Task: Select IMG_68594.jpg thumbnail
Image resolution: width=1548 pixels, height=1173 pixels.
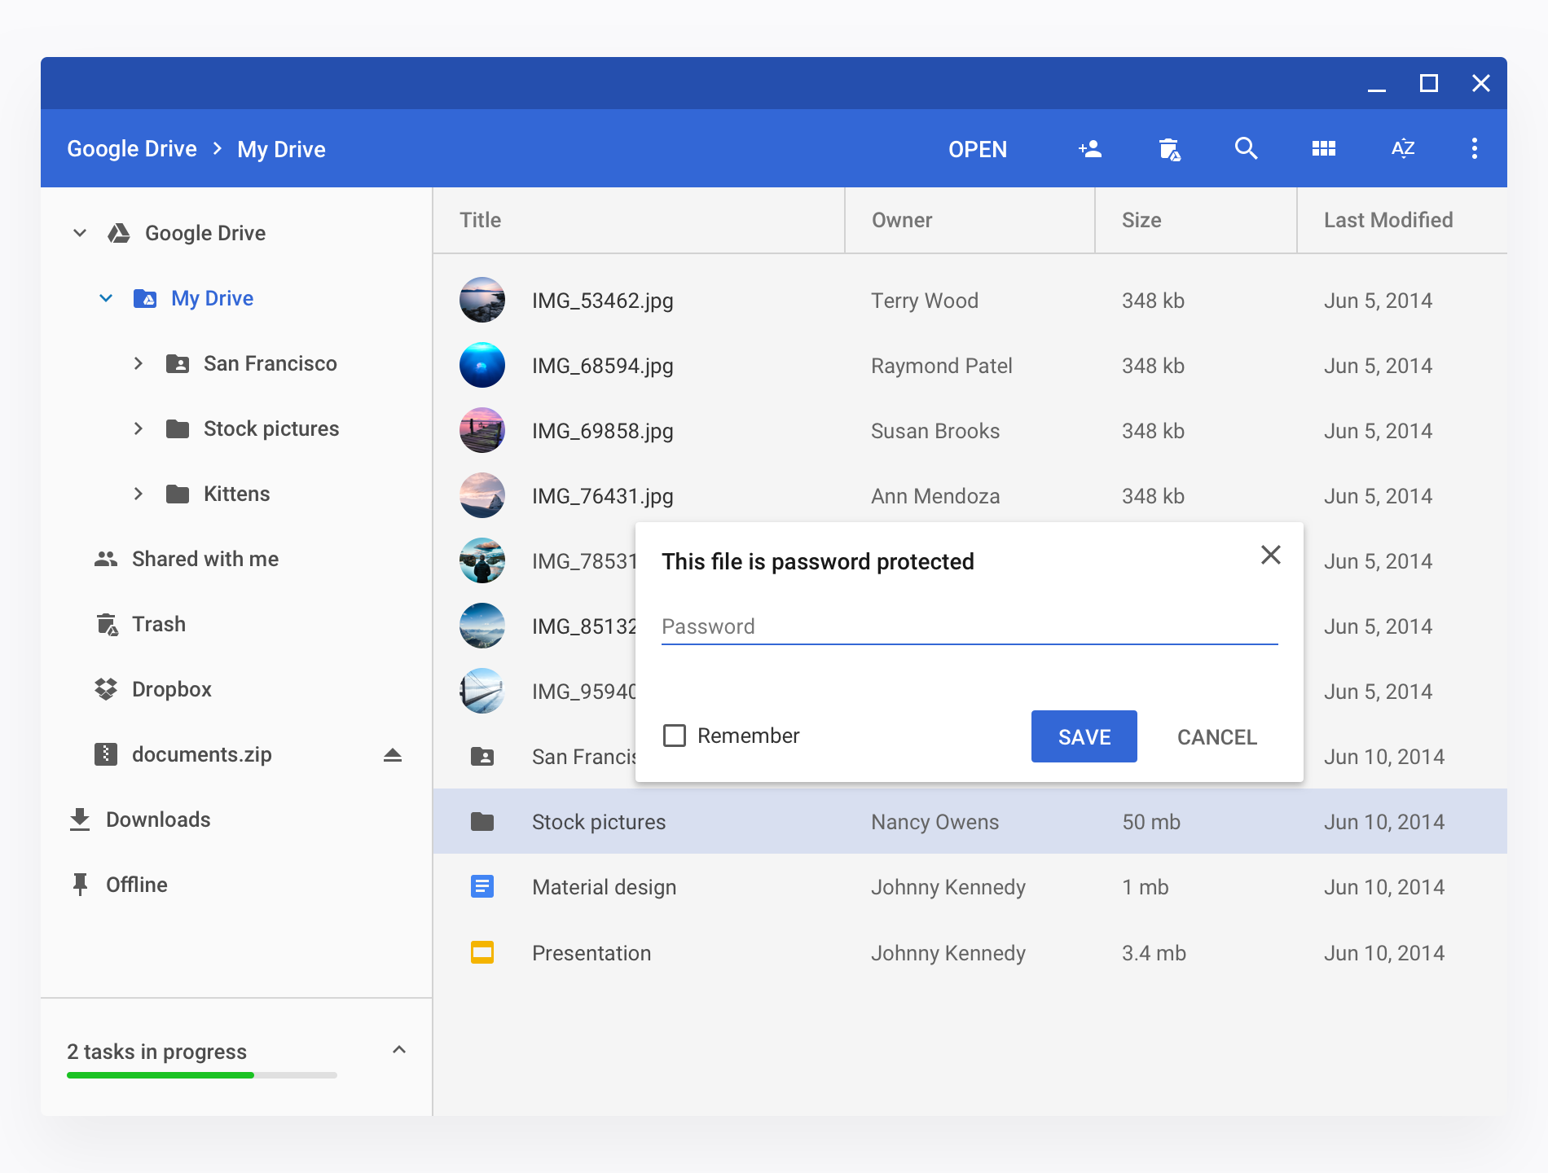Action: pos(482,365)
